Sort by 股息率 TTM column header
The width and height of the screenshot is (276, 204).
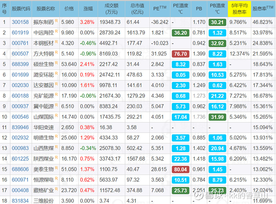[263, 8]
